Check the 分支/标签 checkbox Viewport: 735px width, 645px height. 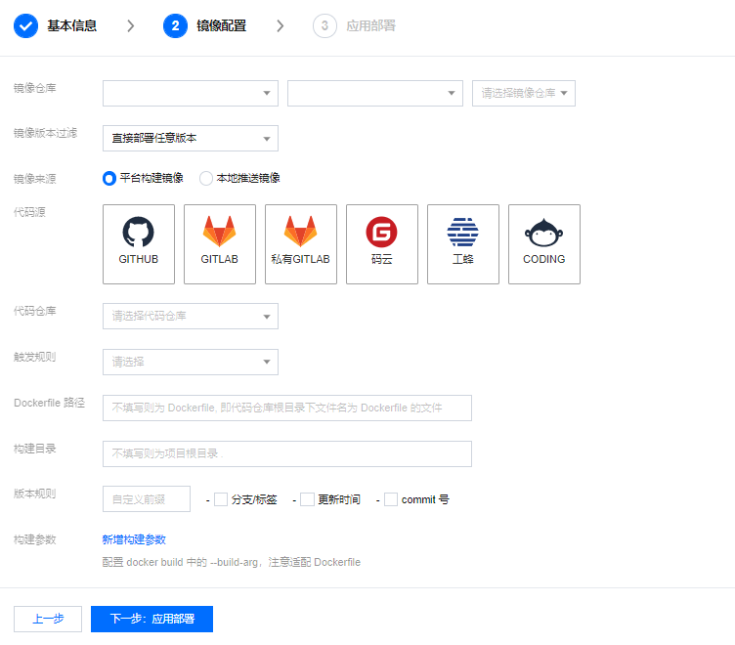tap(221, 499)
